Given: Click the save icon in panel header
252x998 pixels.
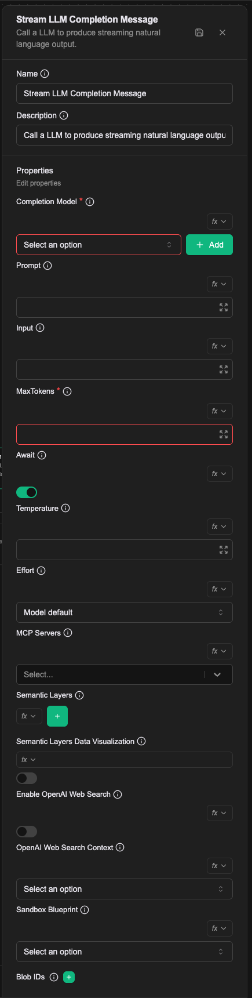Looking at the screenshot, I should pos(199,32).
